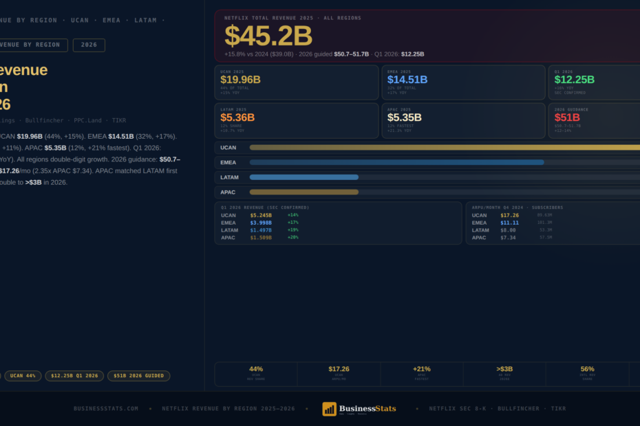Screen dimensions: 640x426
Task: Click PPC.Land in the sources line
Action: click(87, 120)
